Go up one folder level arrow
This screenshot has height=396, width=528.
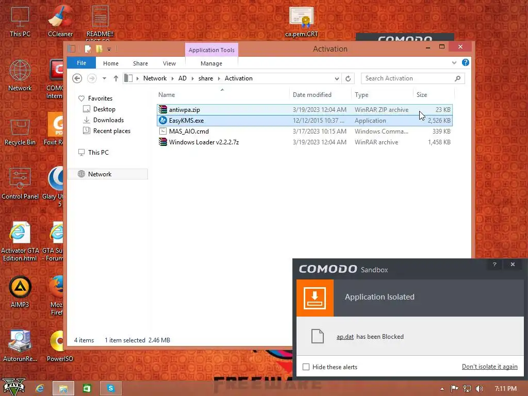[116, 78]
